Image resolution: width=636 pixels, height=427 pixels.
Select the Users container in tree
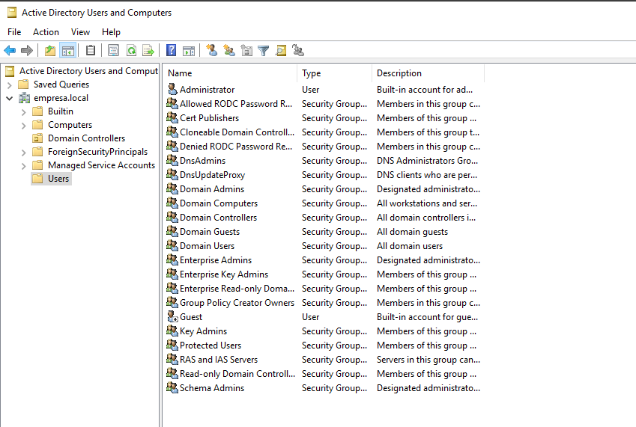coord(58,179)
